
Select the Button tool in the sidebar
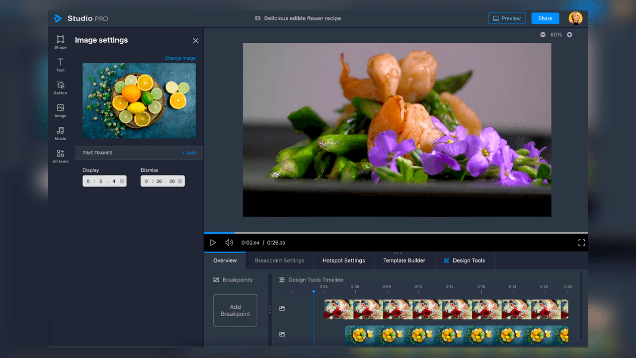click(x=60, y=88)
